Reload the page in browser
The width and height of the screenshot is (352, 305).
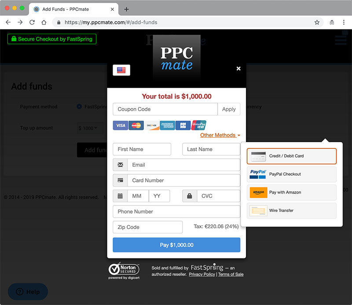tap(32, 22)
